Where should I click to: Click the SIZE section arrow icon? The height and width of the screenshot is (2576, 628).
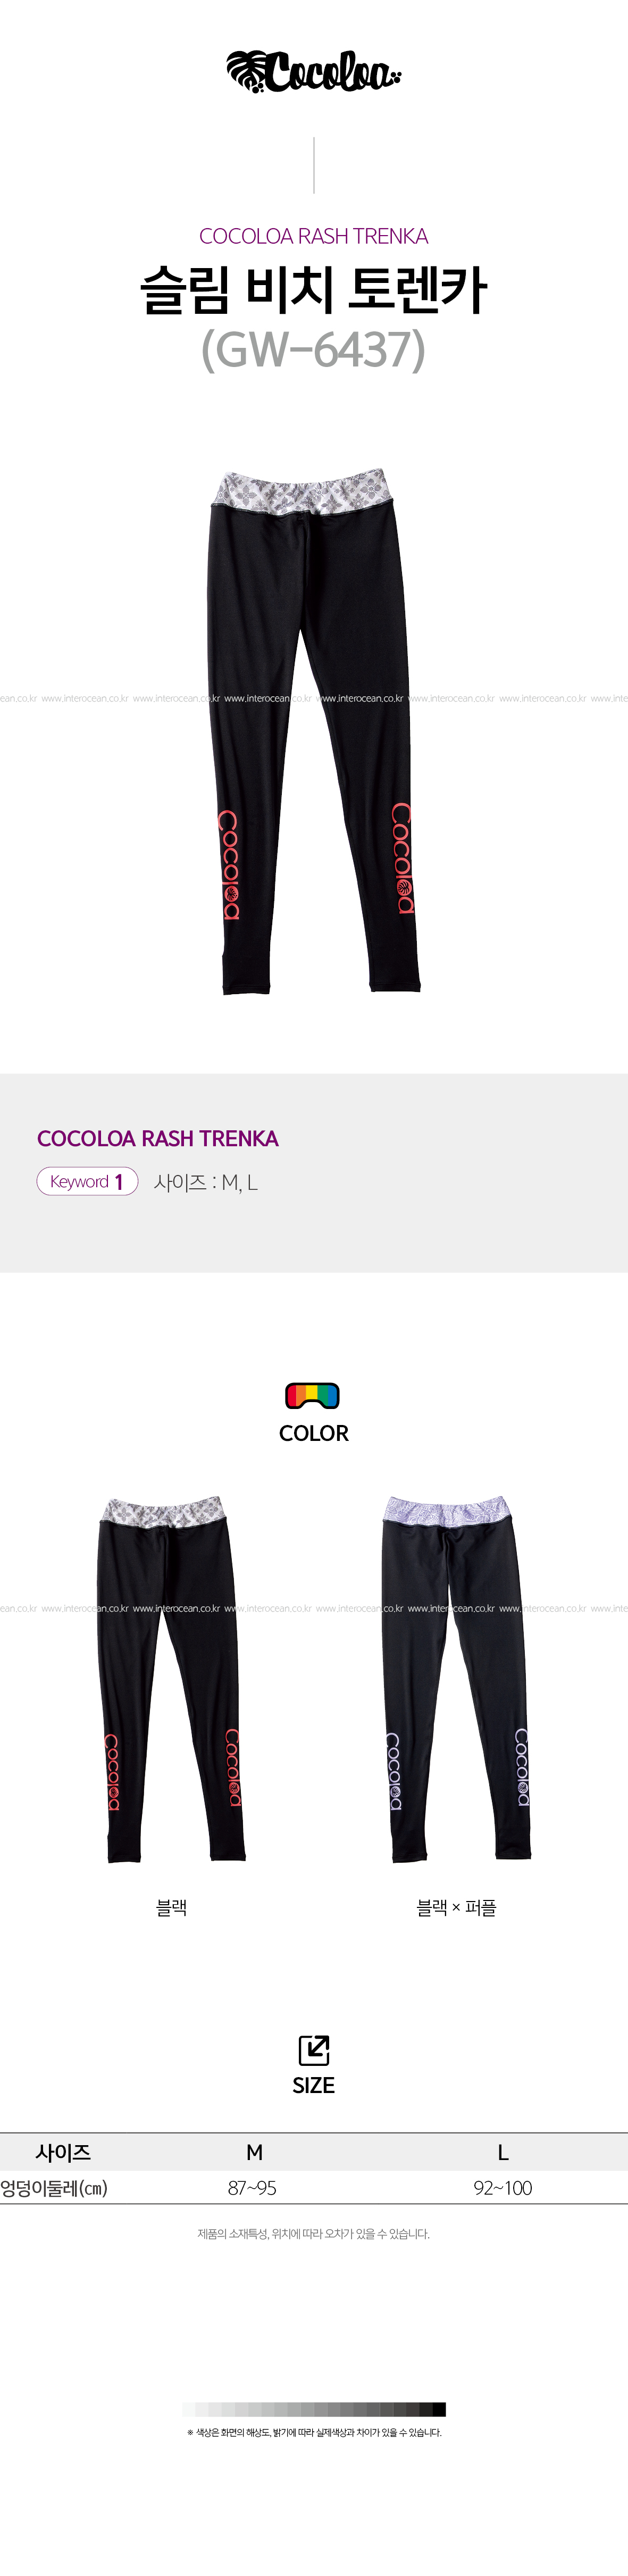click(314, 2050)
